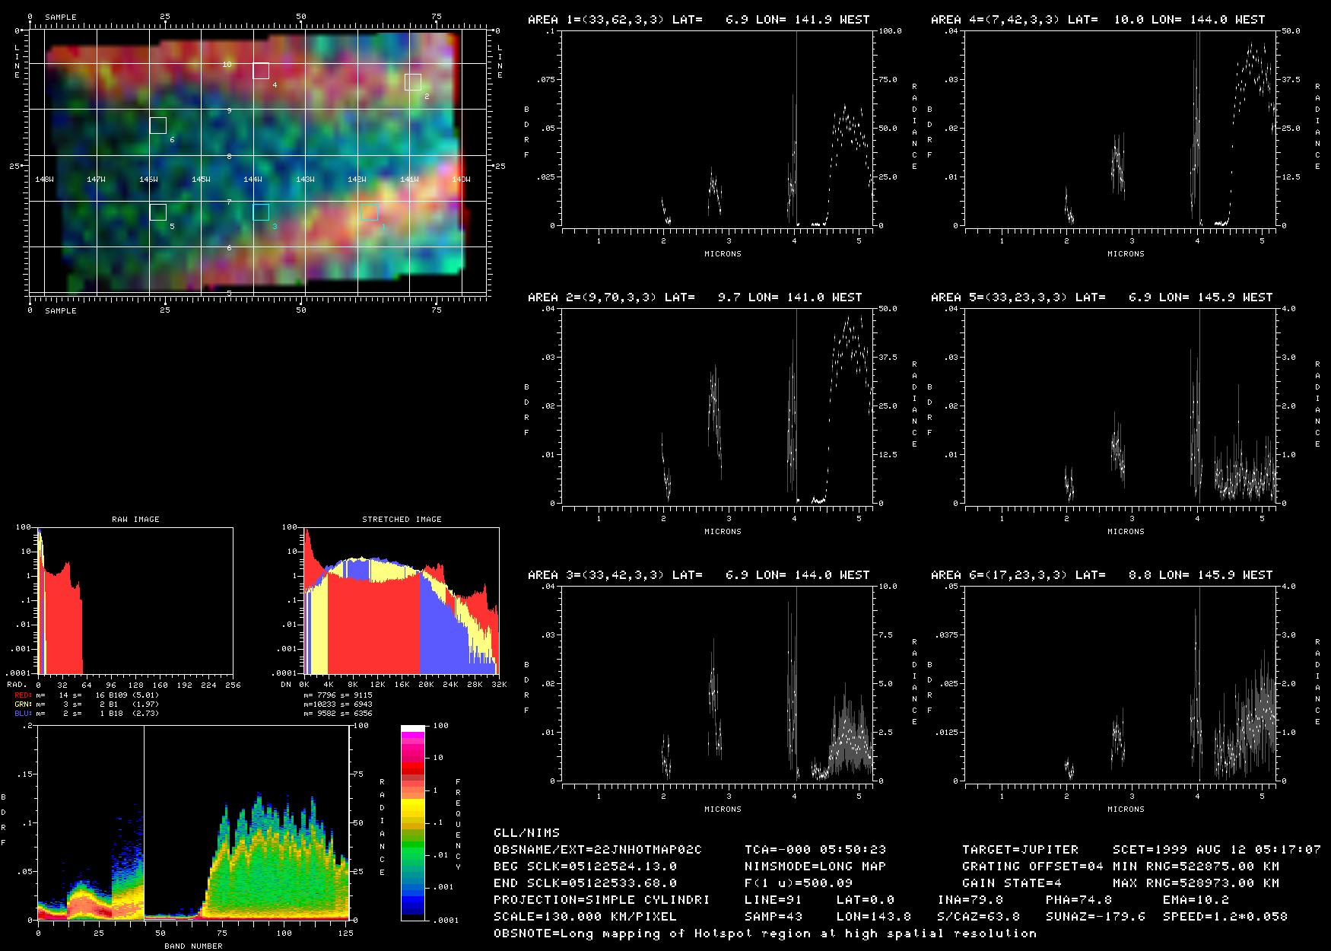Image resolution: width=1331 pixels, height=951 pixels.
Task: Click the FREQUENCY color scale bar
Action: click(413, 822)
